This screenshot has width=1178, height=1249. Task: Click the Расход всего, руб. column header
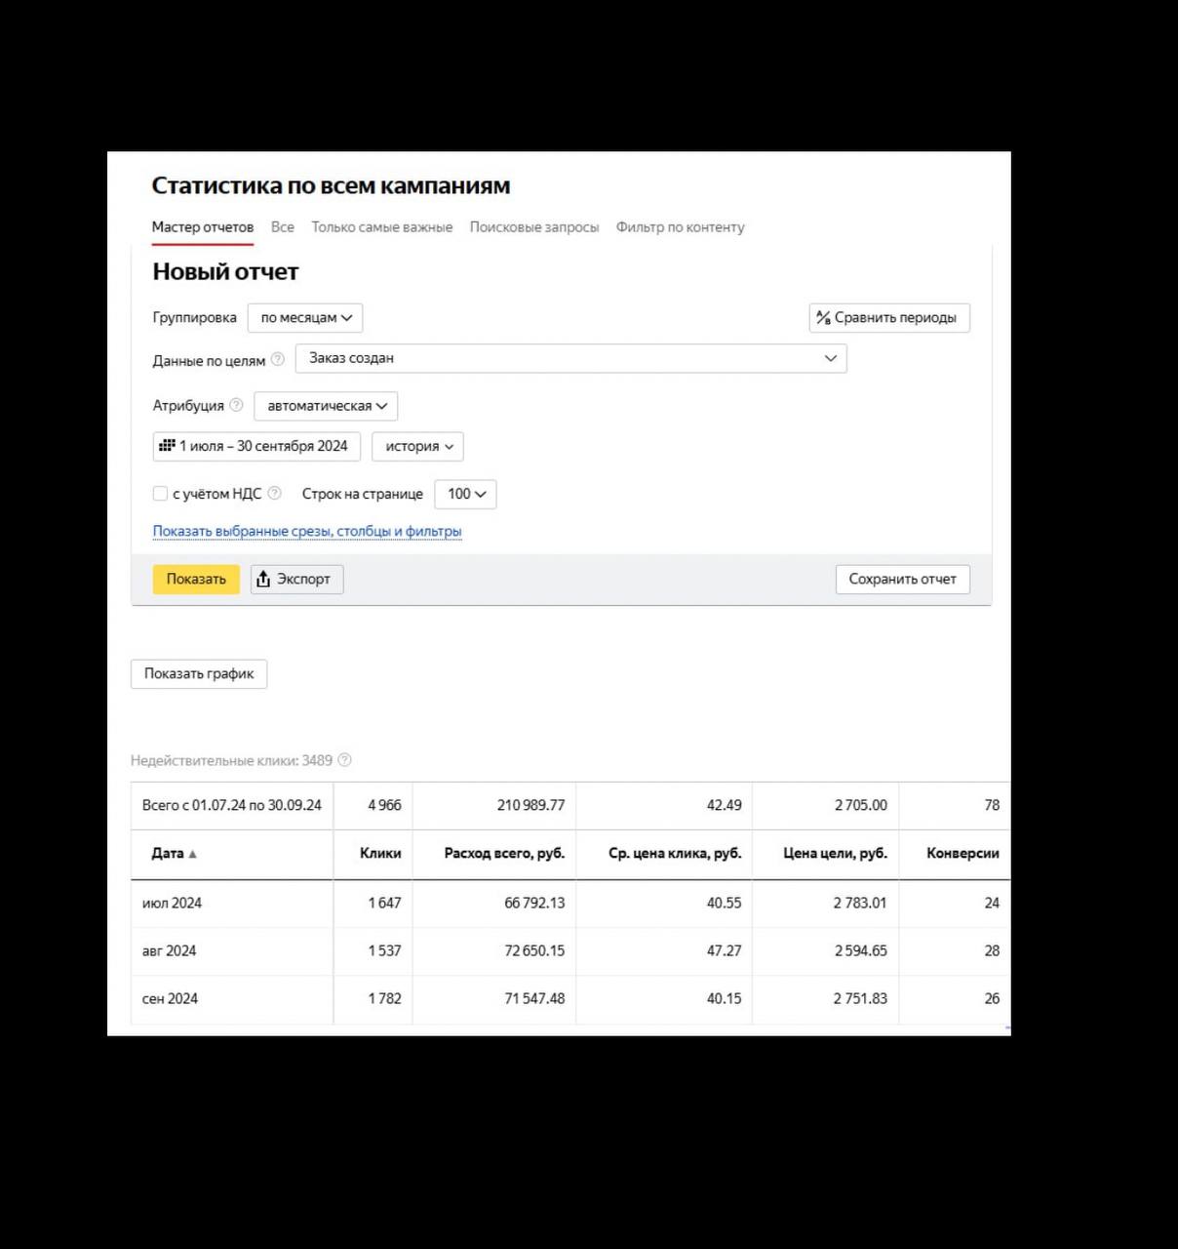click(x=504, y=854)
